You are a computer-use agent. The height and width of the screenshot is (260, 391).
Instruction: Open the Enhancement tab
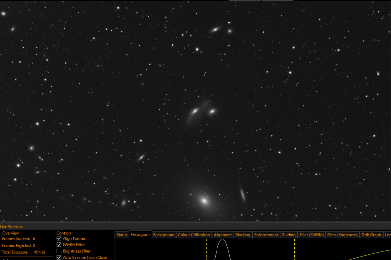click(x=266, y=235)
